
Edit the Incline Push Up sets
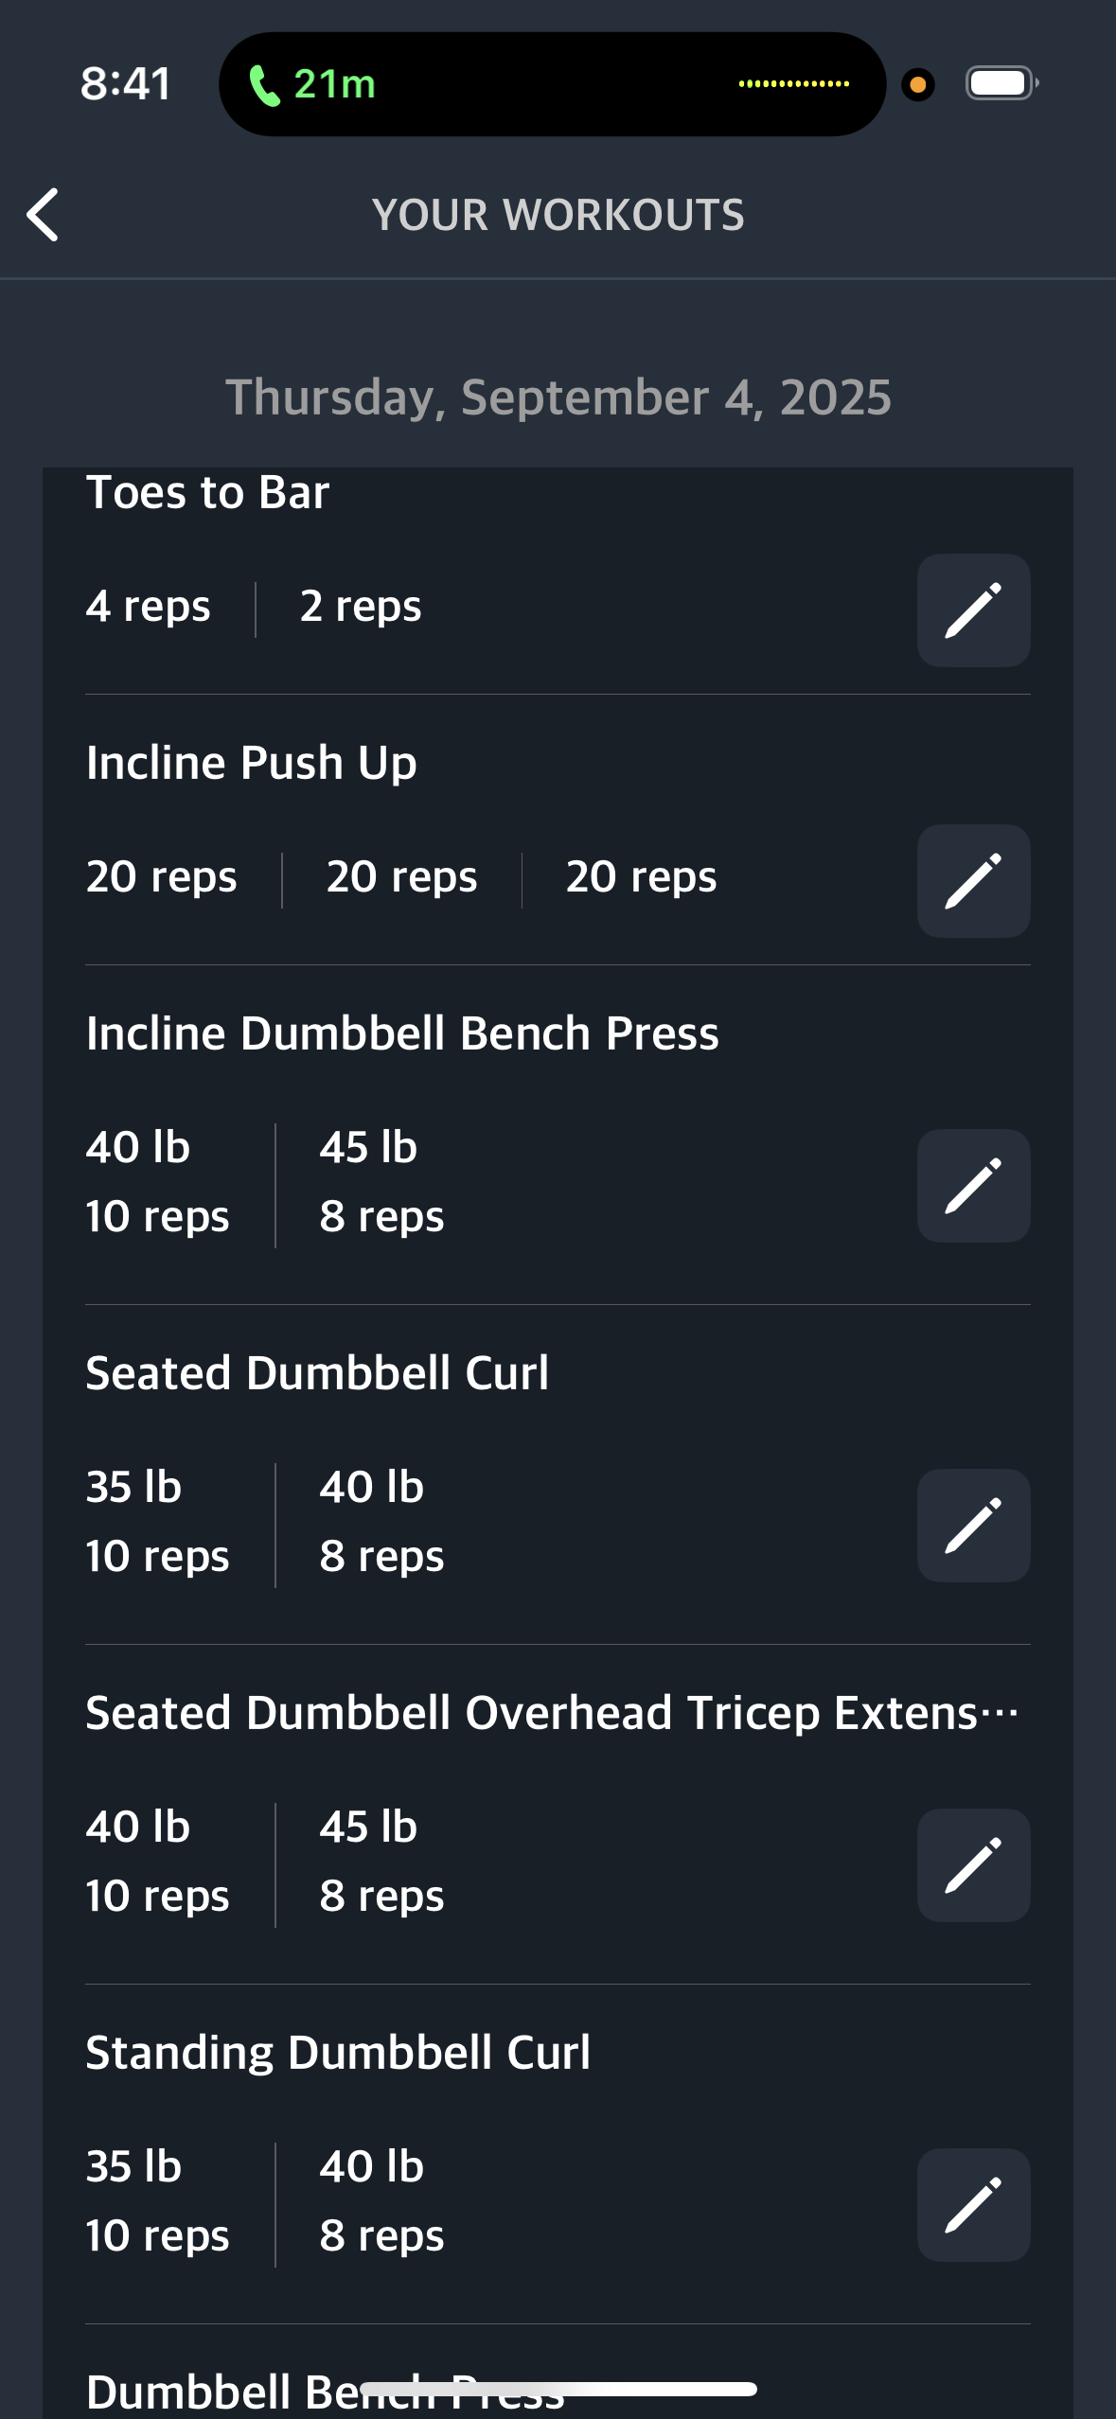coord(973,881)
